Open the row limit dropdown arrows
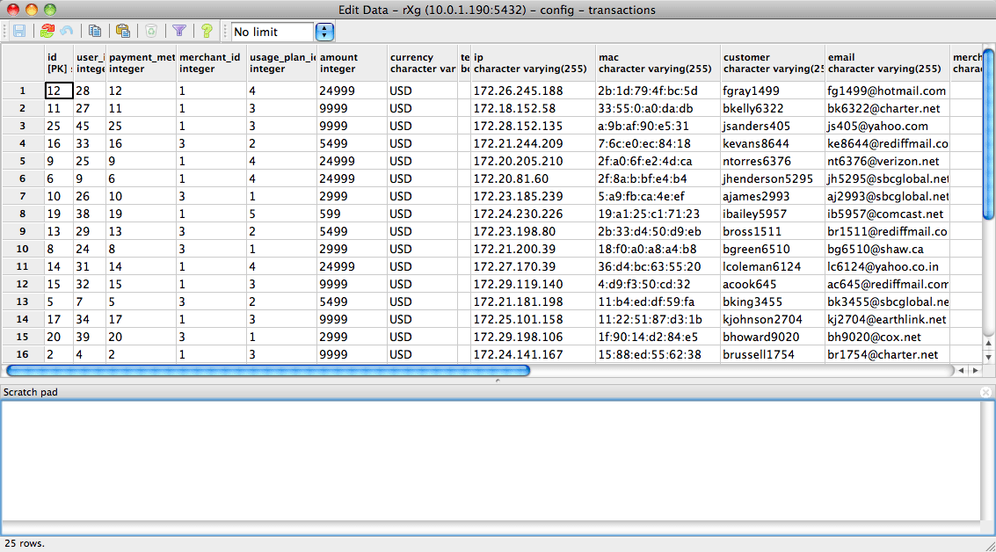This screenshot has height=552, width=996. [324, 32]
